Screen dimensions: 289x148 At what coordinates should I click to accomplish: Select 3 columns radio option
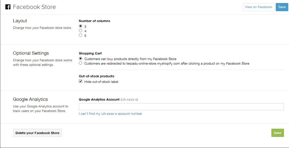point(81,26)
